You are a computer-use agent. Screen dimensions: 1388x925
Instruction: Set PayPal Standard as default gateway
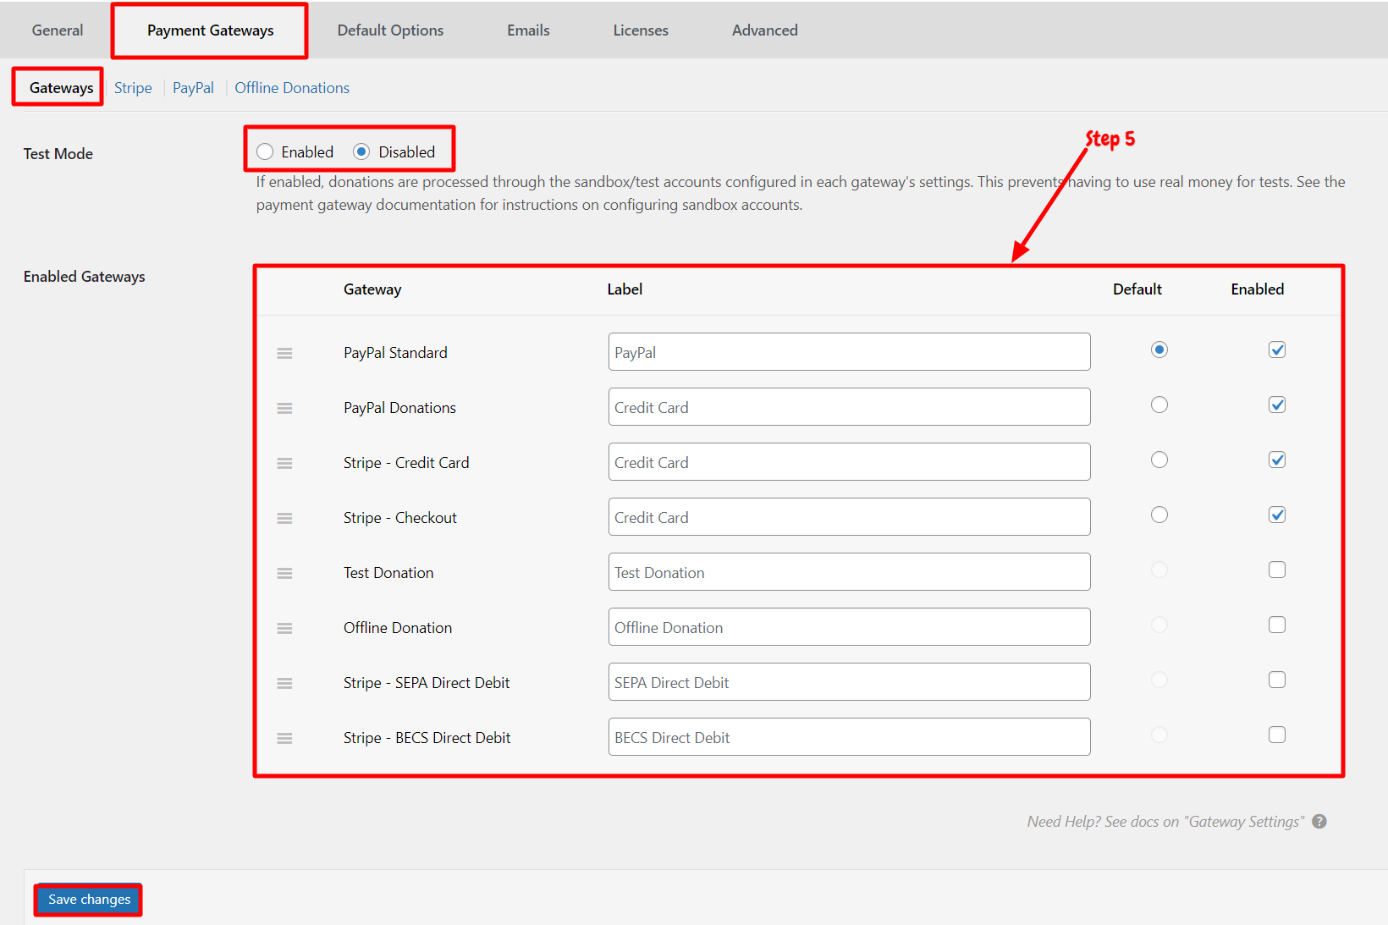click(x=1159, y=350)
